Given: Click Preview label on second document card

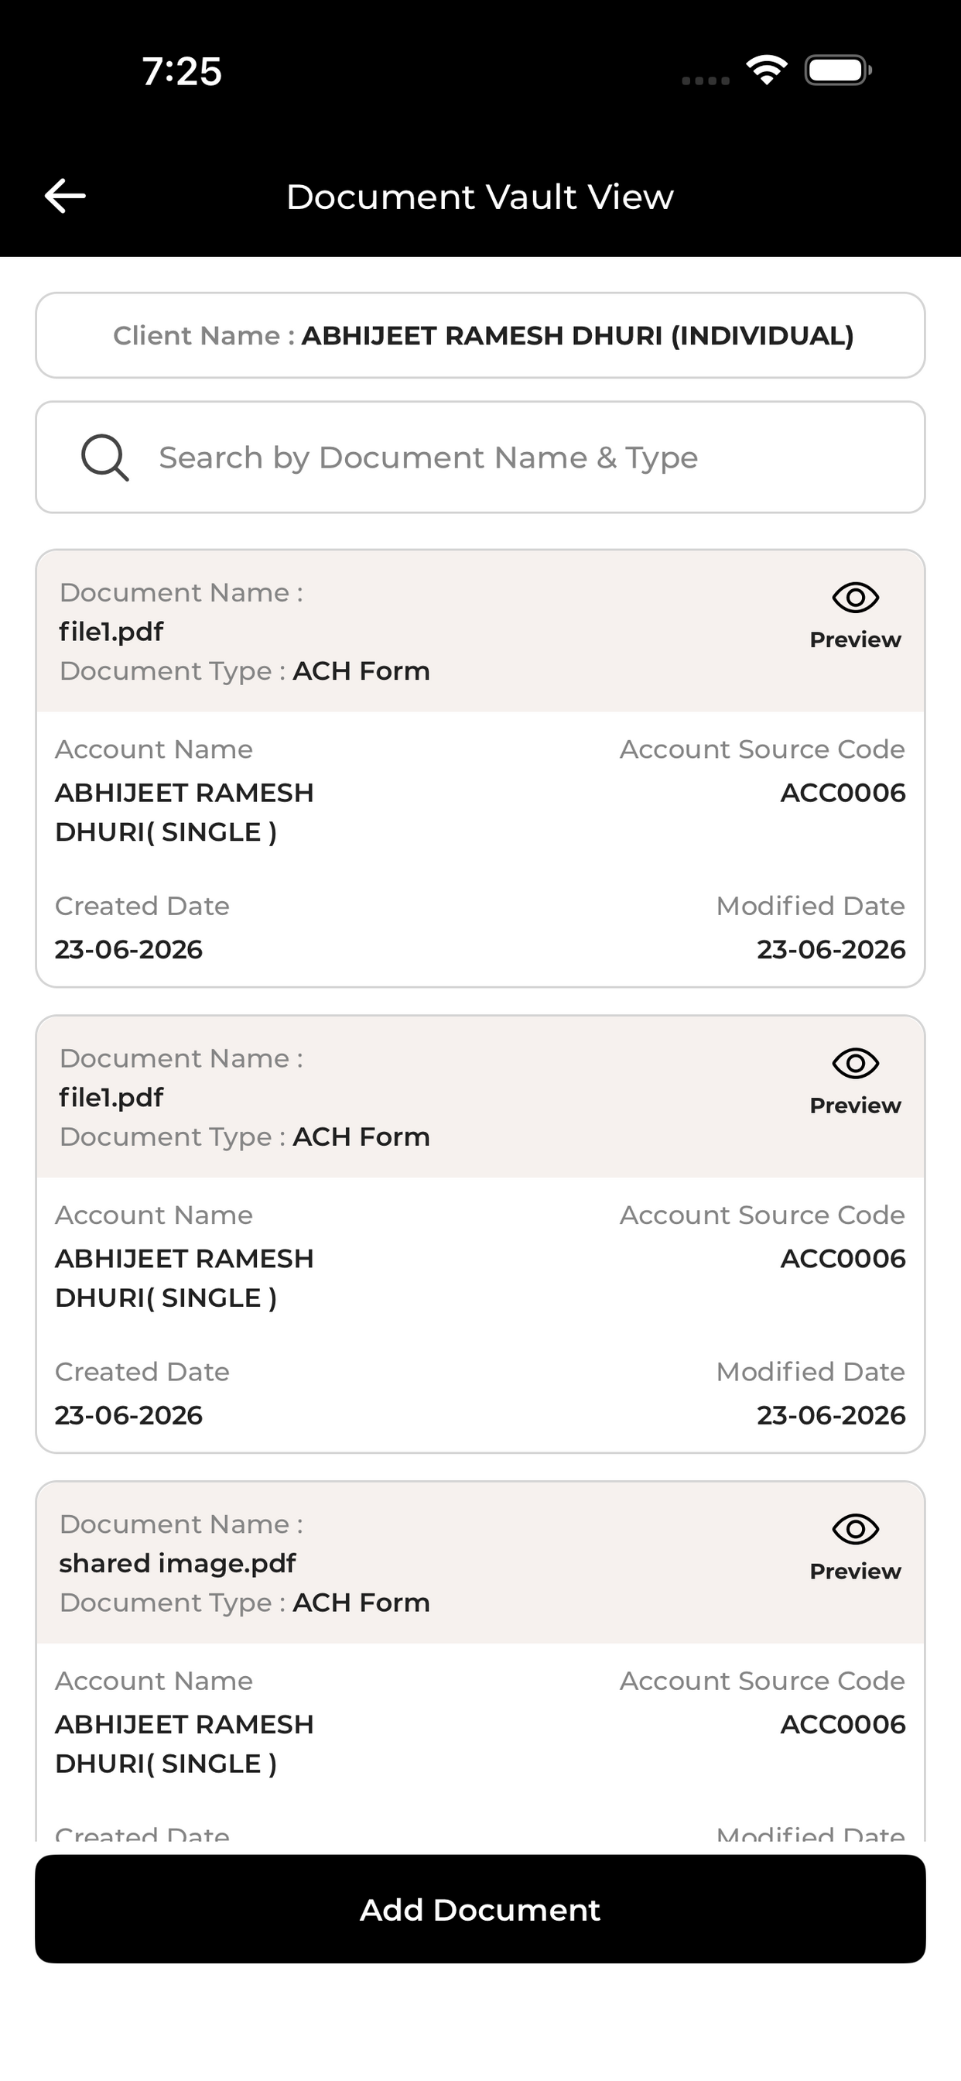Looking at the screenshot, I should (x=855, y=1105).
